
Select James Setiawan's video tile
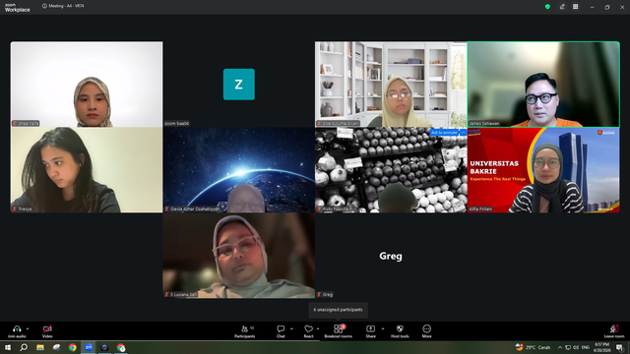coord(543,85)
